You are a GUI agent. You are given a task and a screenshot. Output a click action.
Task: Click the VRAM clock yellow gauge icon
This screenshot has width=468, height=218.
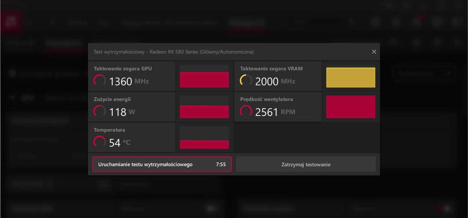[246, 81]
